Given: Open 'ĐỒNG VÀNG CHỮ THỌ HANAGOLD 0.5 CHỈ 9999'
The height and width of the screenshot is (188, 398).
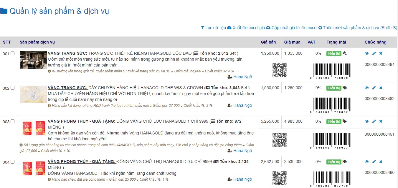Looking at the screenshot, I should [x=164, y=162].
